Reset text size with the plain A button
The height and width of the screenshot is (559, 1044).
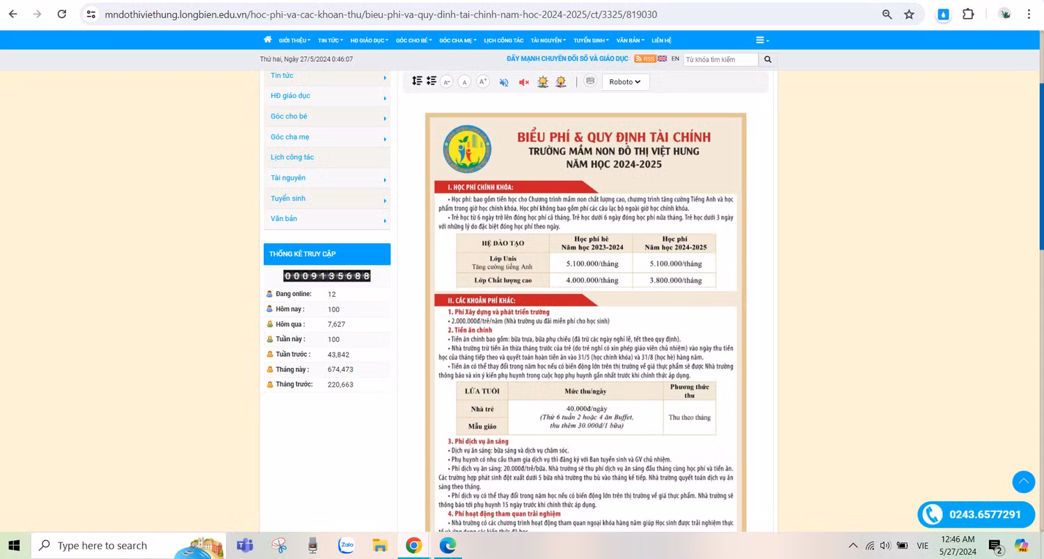click(x=464, y=82)
